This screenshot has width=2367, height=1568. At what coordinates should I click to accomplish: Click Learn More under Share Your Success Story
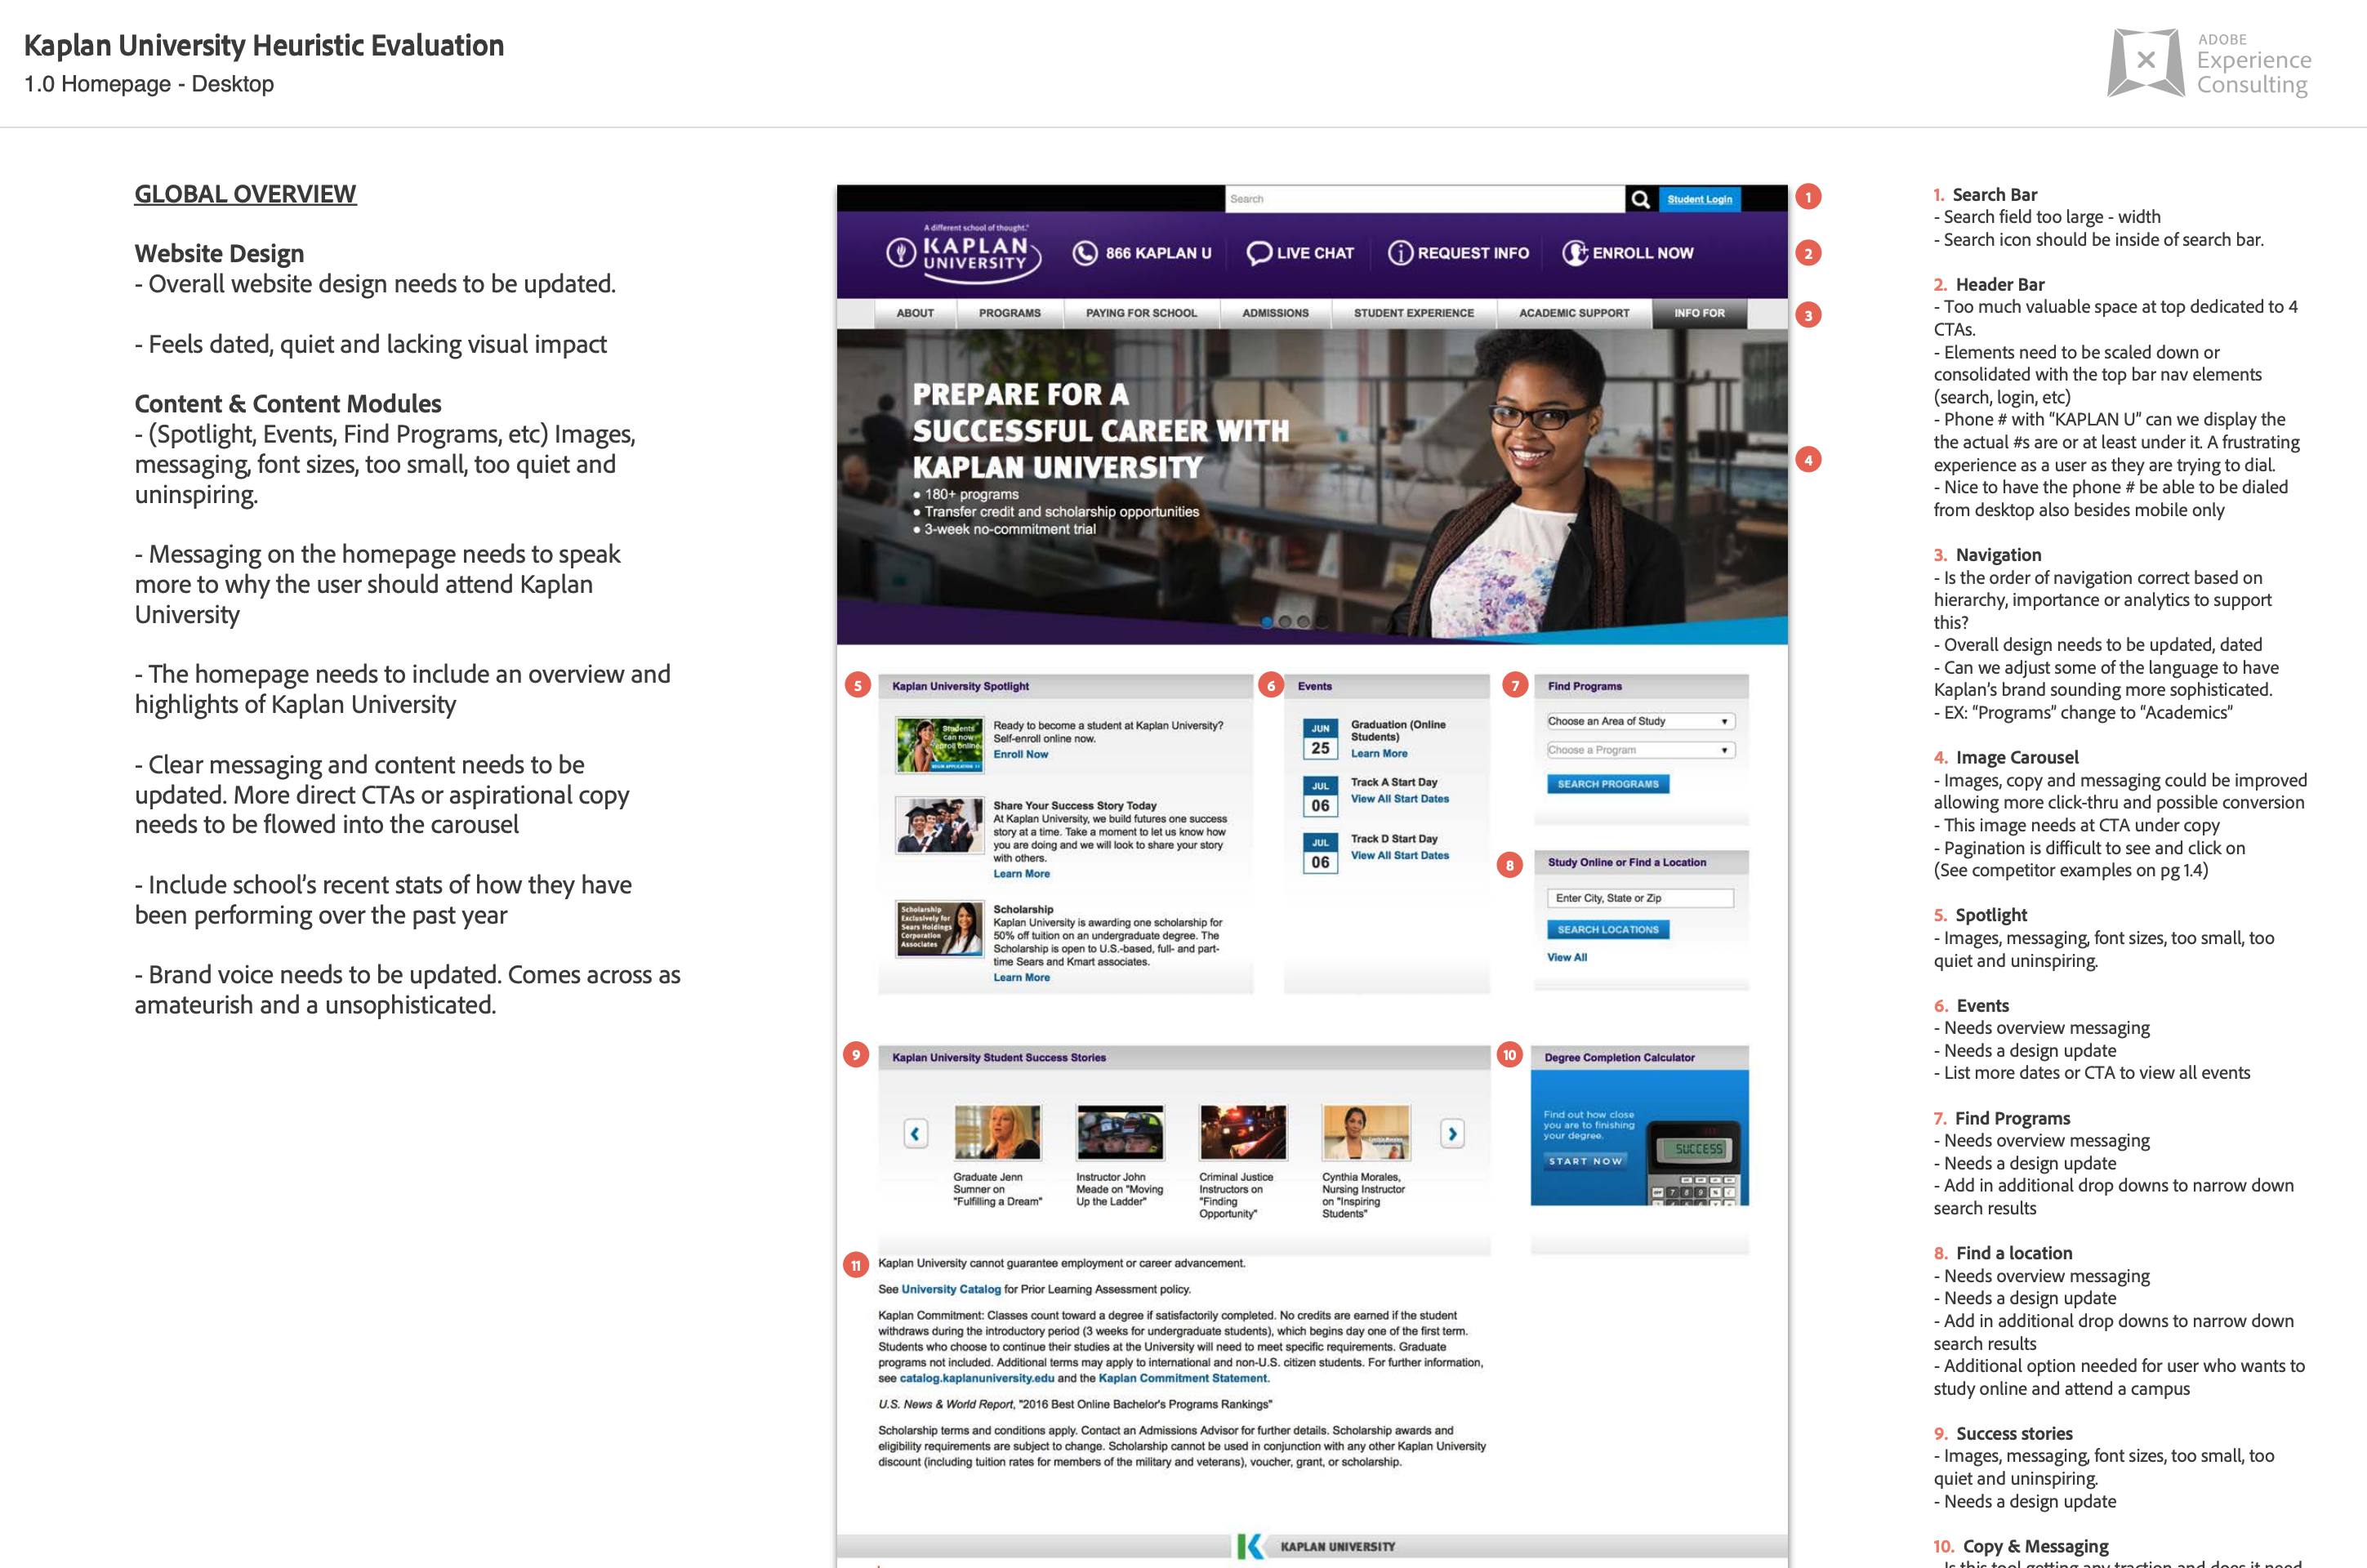coord(1021,874)
